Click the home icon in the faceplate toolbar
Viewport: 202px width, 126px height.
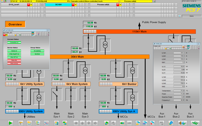[33, 34]
